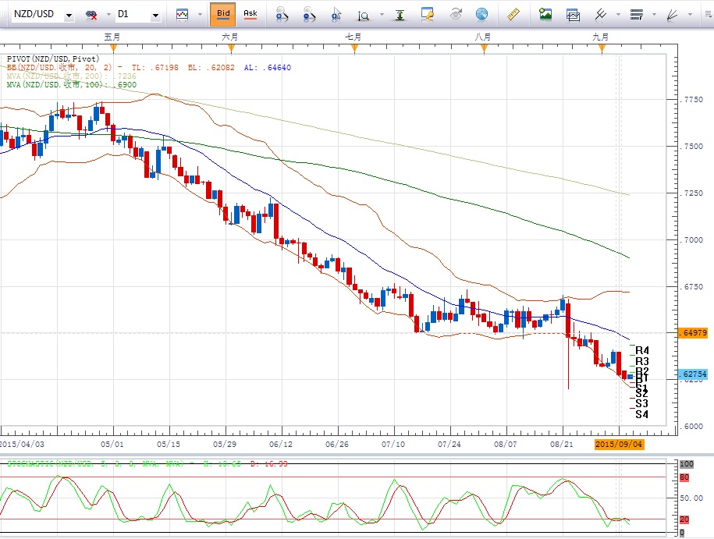Click the fit-vertical green arrows icon
The image size is (714, 539).
coord(400,15)
